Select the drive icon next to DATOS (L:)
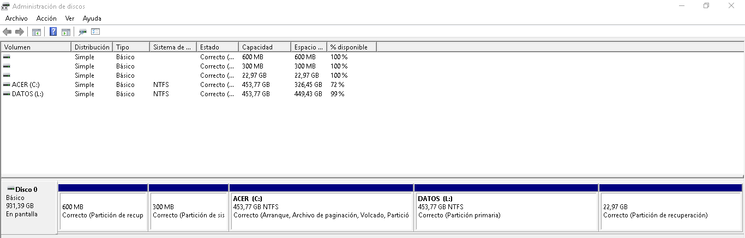Screen dimensions: 745x238 7,93
